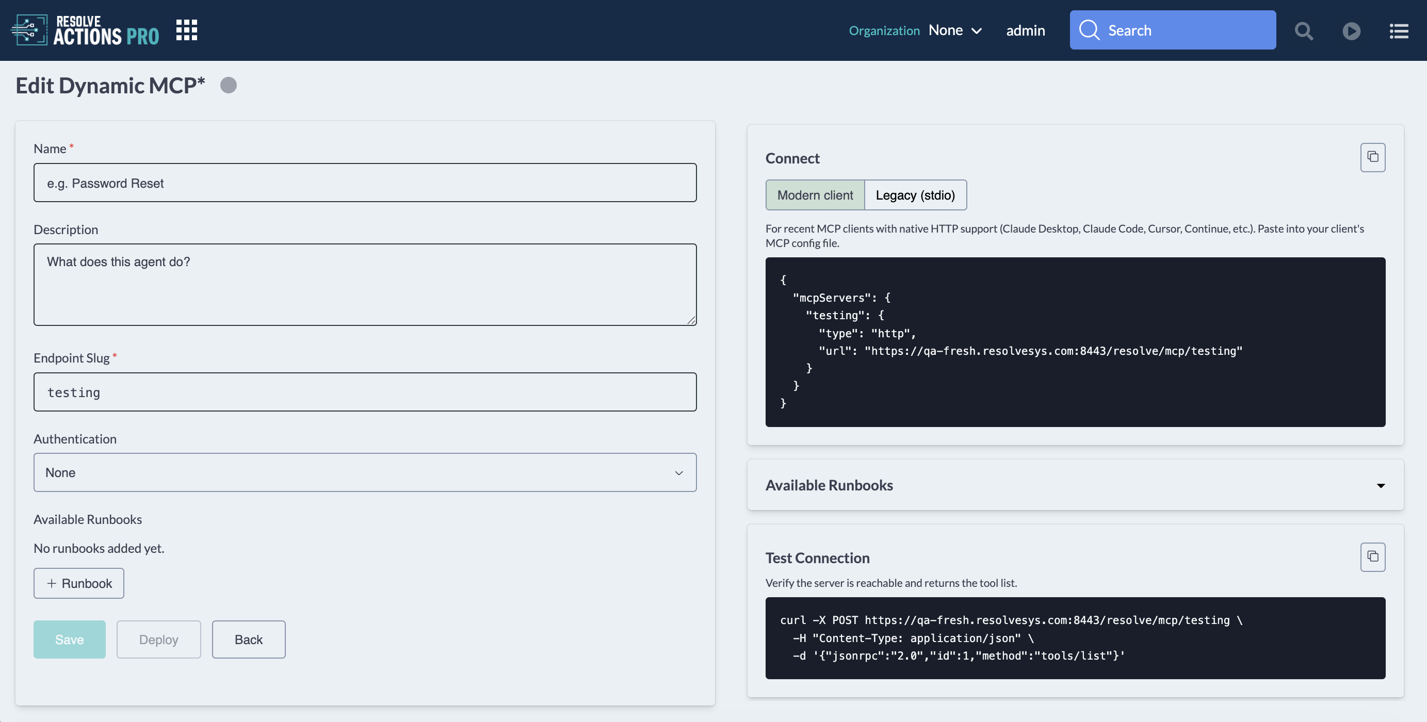
Task: Copy the Connect config snippet
Action: pos(1372,158)
